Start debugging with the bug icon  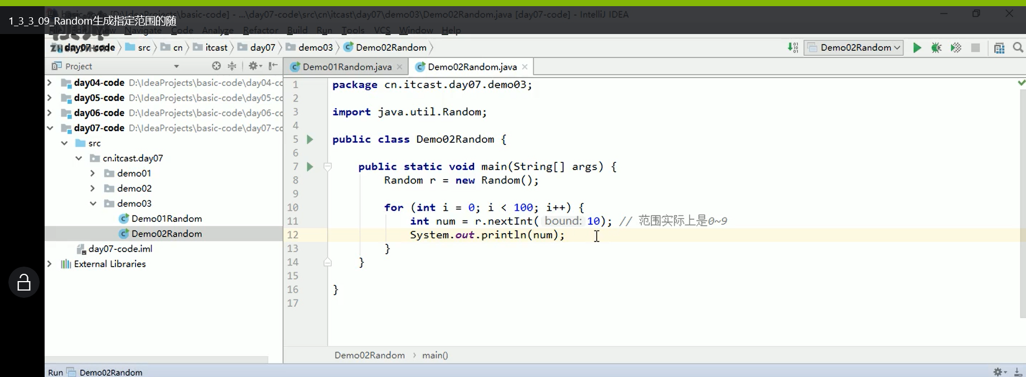point(936,48)
